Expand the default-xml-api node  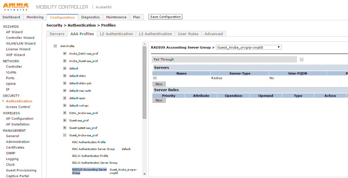[x=65, y=105]
